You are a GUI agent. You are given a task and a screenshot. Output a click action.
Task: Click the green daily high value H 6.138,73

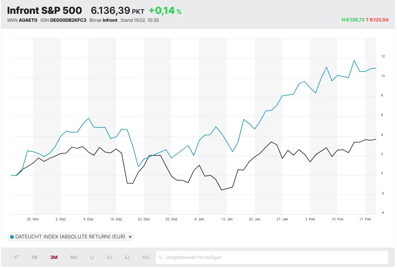click(x=353, y=20)
